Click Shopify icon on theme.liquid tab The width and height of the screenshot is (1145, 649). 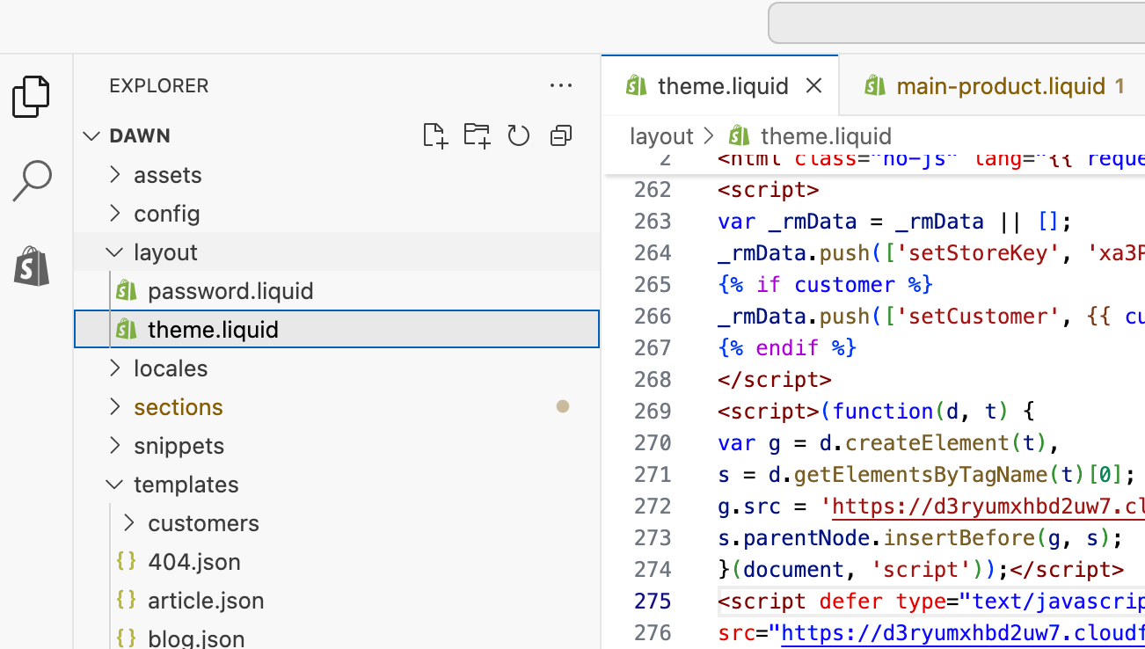click(x=636, y=85)
